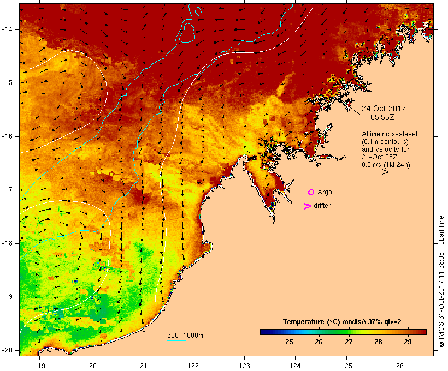Click longitude axis label '123'

click(x=244, y=366)
